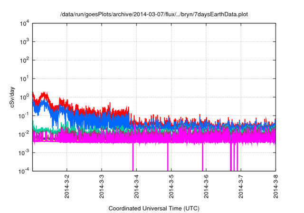Click the 10^-3 y-axis tick label
304x213 pixels.
(24, 153)
